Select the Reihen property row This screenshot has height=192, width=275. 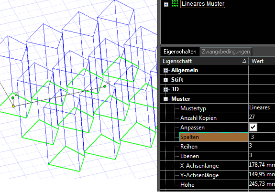coord(189,147)
